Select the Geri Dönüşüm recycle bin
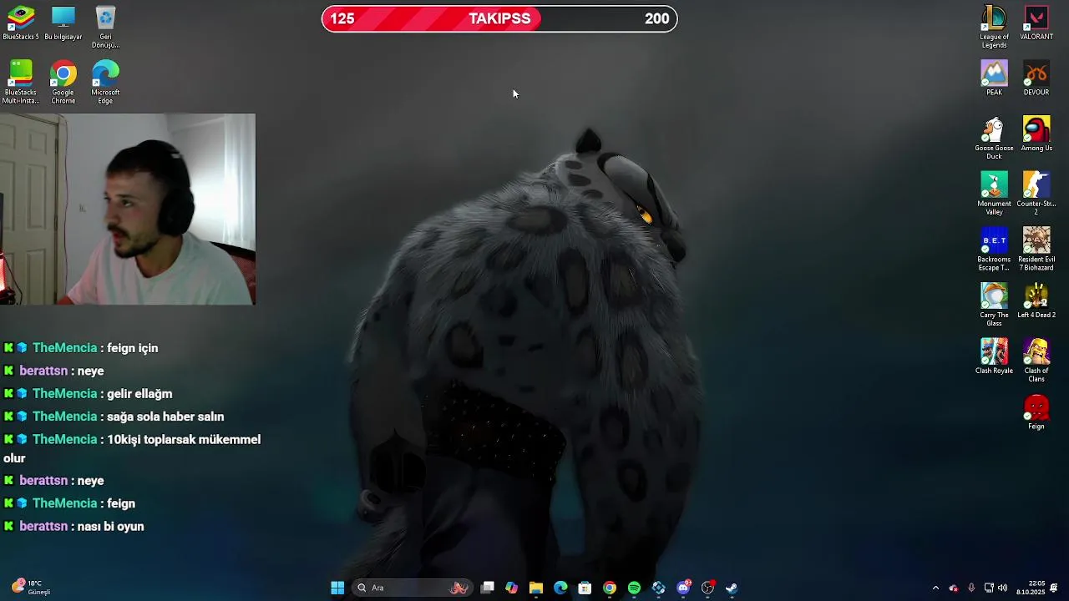This screenshot has height=601, width=1069. tap(105, 27)
